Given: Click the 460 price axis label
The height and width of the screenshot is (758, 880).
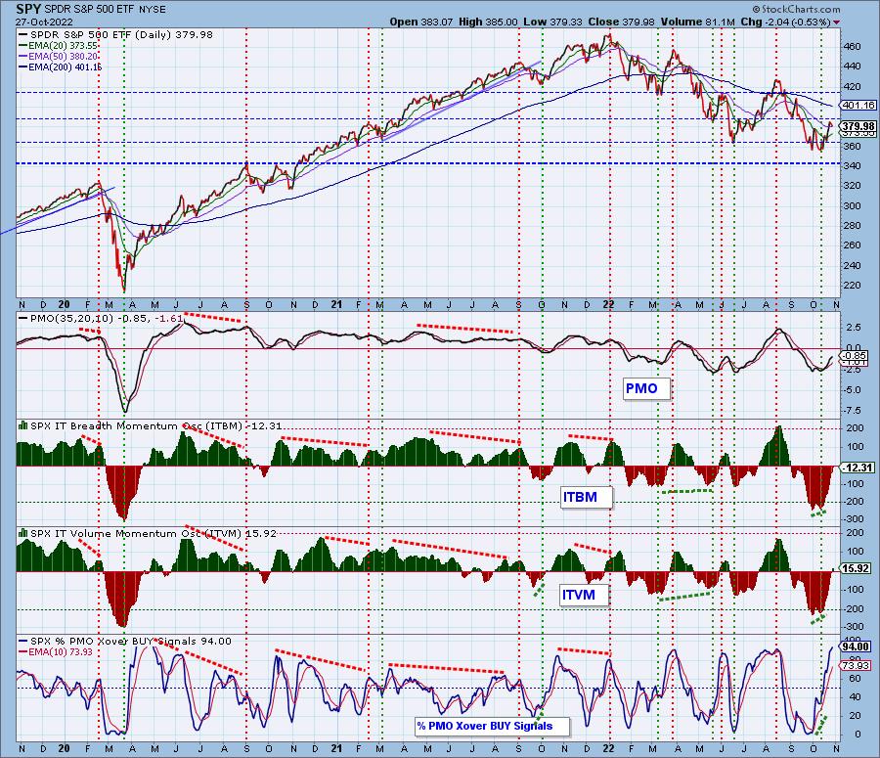Looking at the screenshot, I should [x=853, y=47].
